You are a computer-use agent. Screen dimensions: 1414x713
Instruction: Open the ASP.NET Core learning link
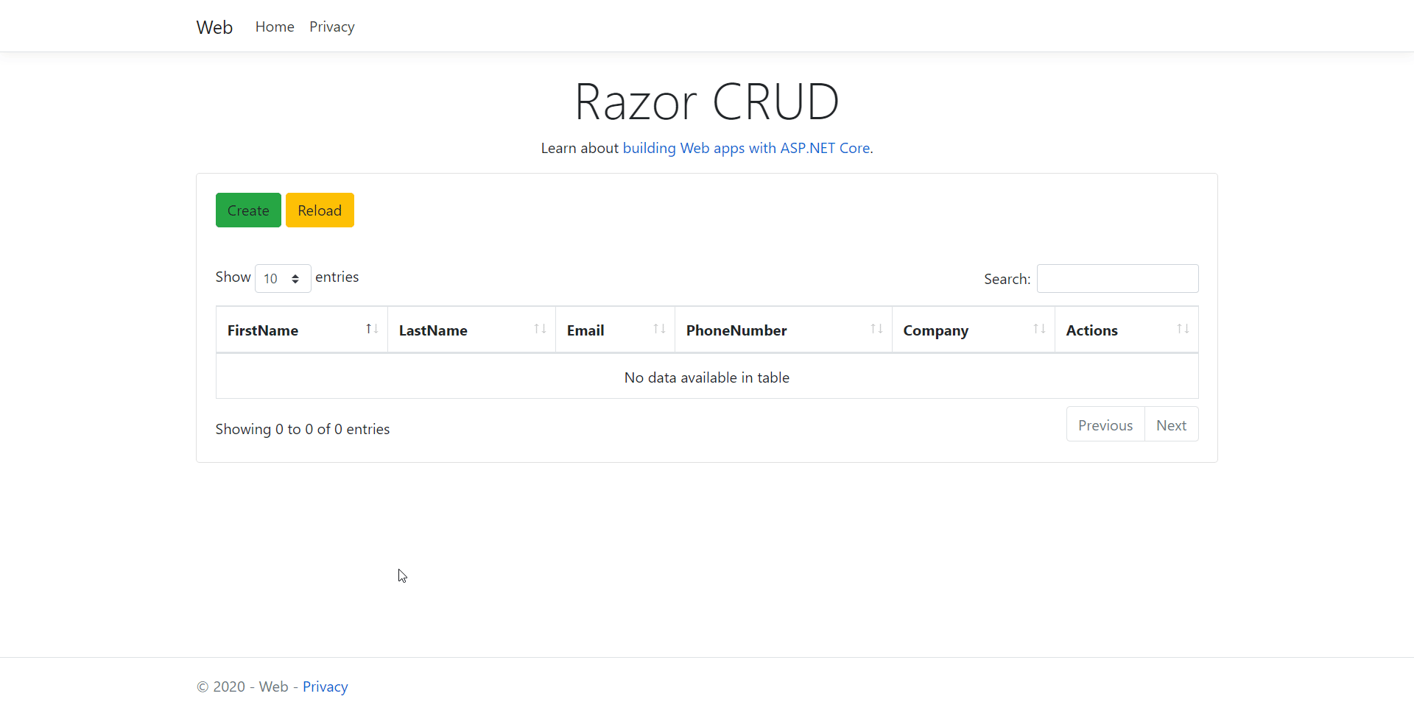pyautogui.click(x=746, y=148)
